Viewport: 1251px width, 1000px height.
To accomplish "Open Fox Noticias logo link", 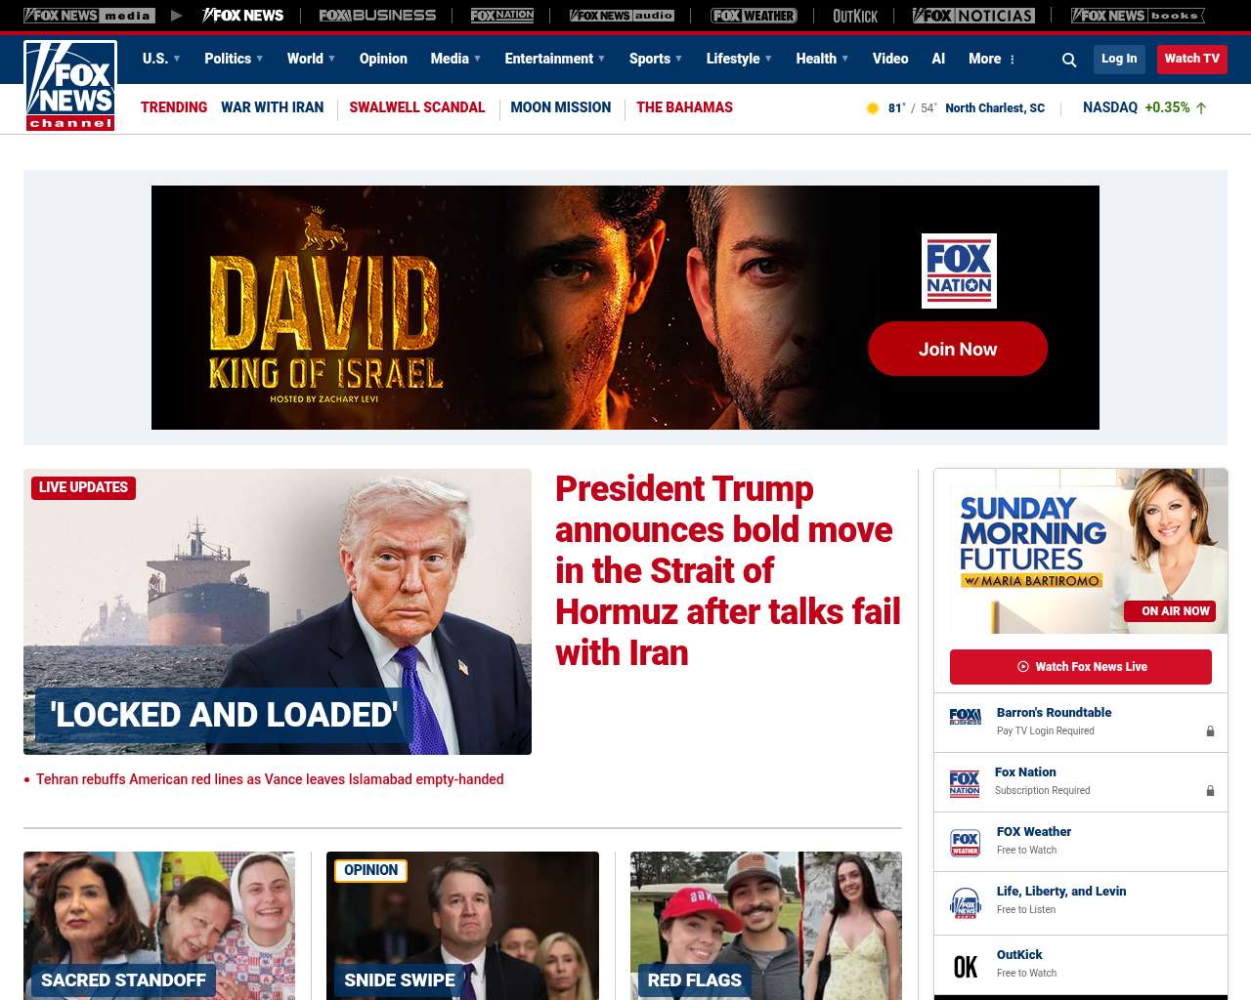I will pyautogui.click(x=973, y=16).
